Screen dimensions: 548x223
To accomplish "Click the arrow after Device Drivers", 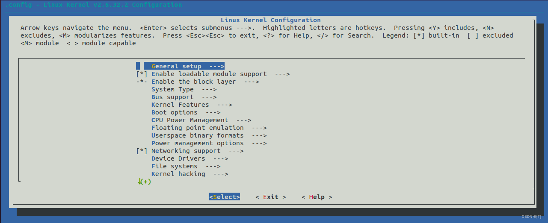I will [x=221, y=158].
